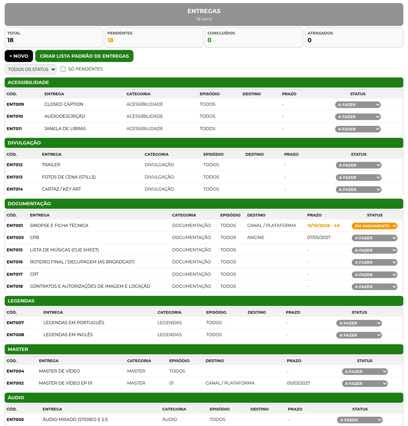Select the ATRASADOS summary card
Image resolution: width=408 pixels, height=426 pixels.
click(x=354, y=38)
